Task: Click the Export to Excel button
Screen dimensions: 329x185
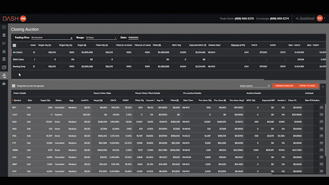Action: [x=307, y=86]
